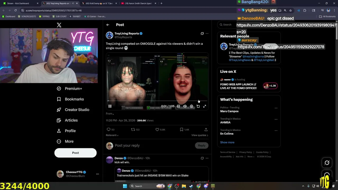Toggle video captions (CC)
The width and height of the screenshot is (338, 190).
pyautogui.click(x=179, y=106)
